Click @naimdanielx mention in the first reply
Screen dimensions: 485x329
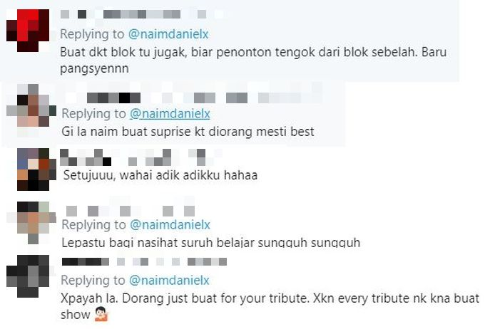(168, 34)
